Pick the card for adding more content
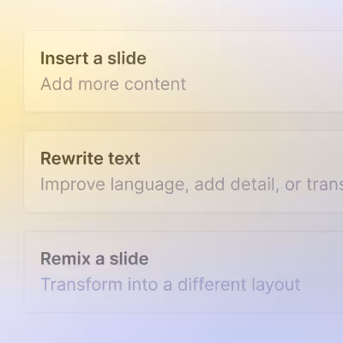Viewport: 343px width, 343px height. click(184, 71)
